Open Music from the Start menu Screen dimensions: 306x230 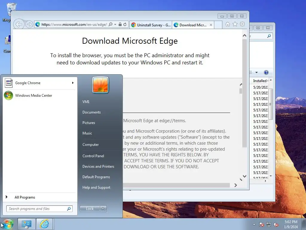click(x=87, y=133)
